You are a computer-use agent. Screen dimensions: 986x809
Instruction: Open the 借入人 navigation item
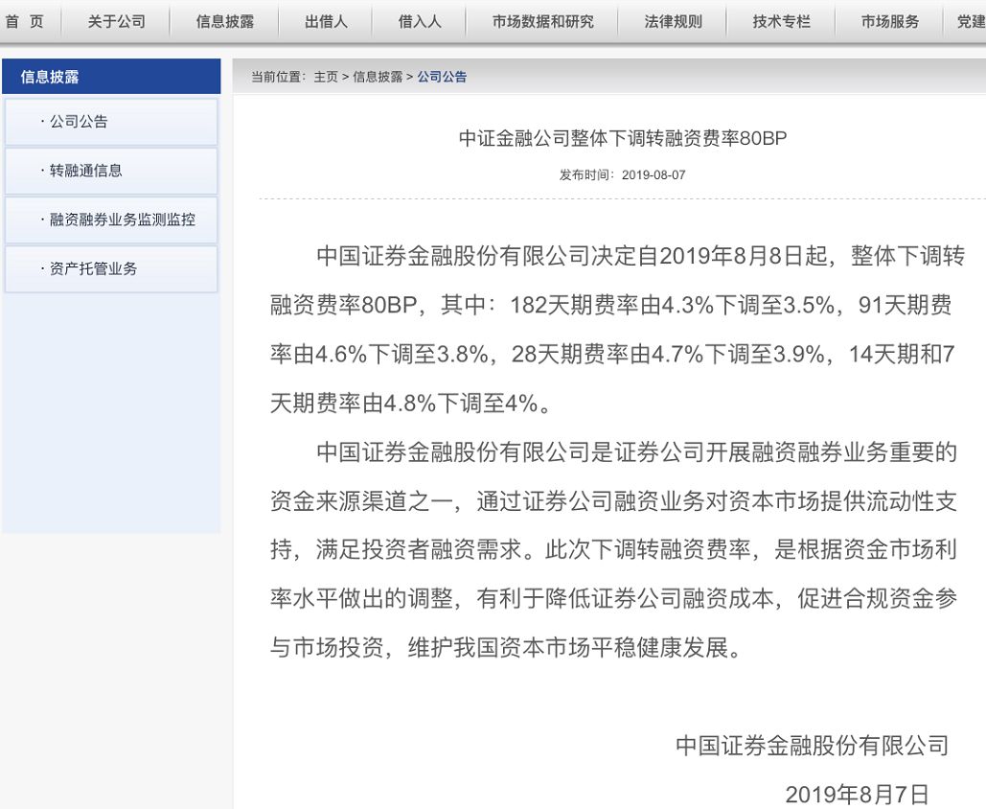[x=420, y=21]
